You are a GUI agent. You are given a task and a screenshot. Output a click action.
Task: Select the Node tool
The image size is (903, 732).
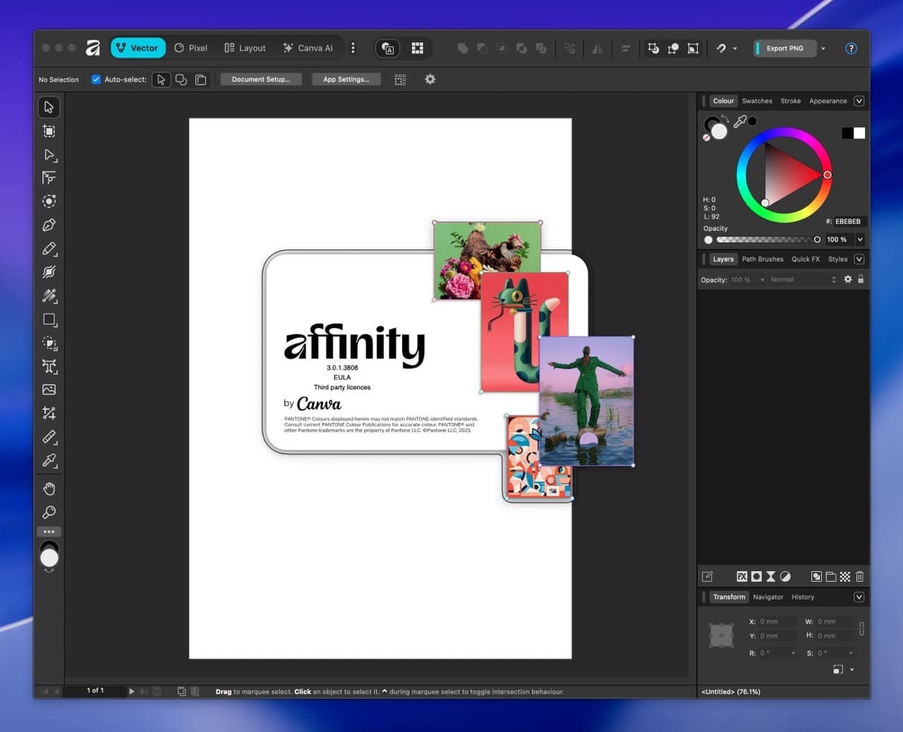pos(49,155)
